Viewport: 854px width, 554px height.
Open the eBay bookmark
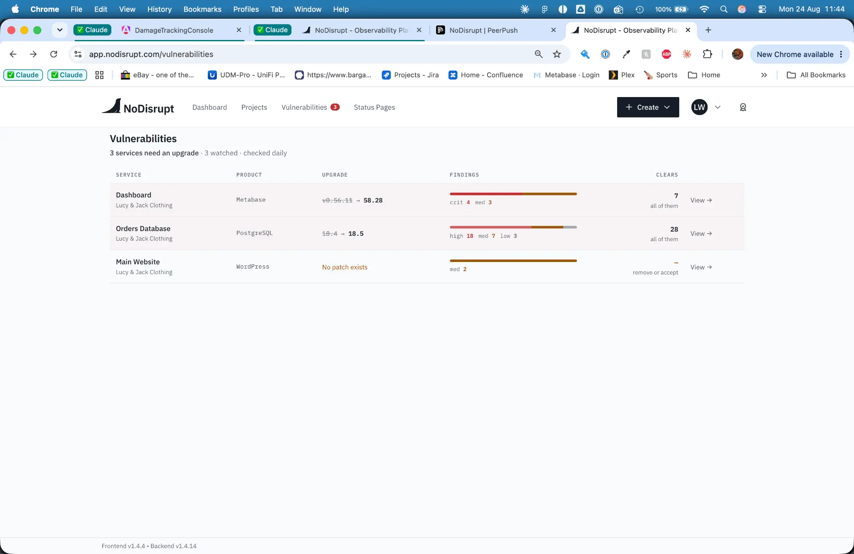coord(157,75)
